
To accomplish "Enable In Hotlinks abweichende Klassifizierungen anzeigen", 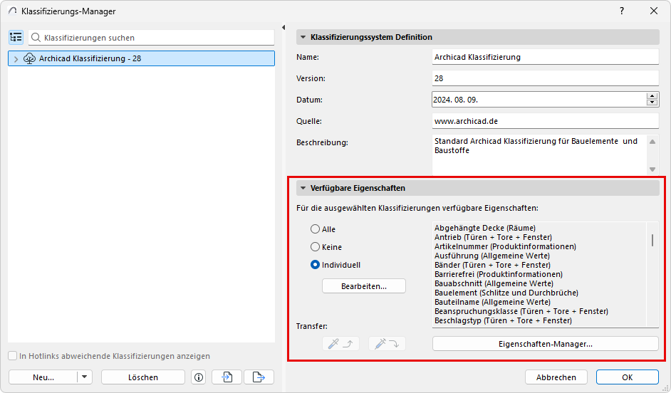I will pyautogui.click(x=13, y=356).
